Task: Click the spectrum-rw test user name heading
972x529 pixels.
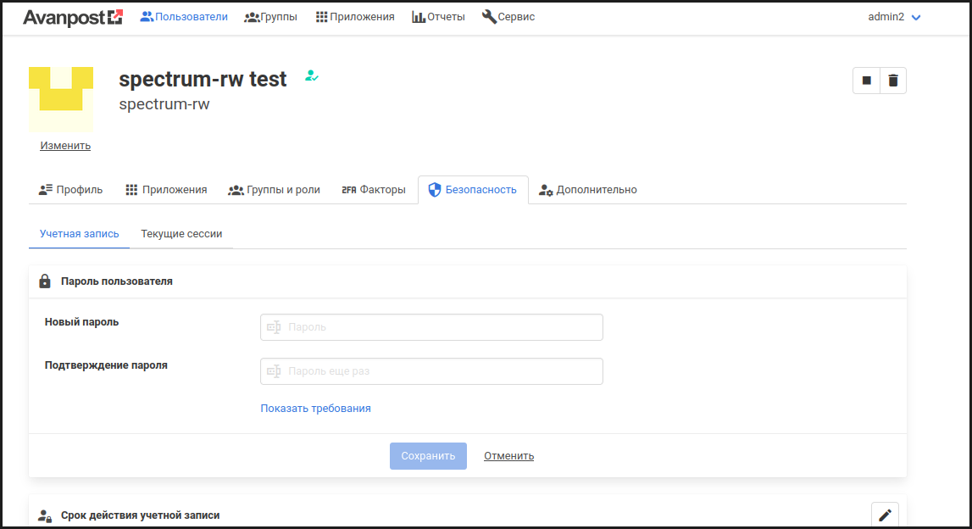Action: [x=203, y=79]
